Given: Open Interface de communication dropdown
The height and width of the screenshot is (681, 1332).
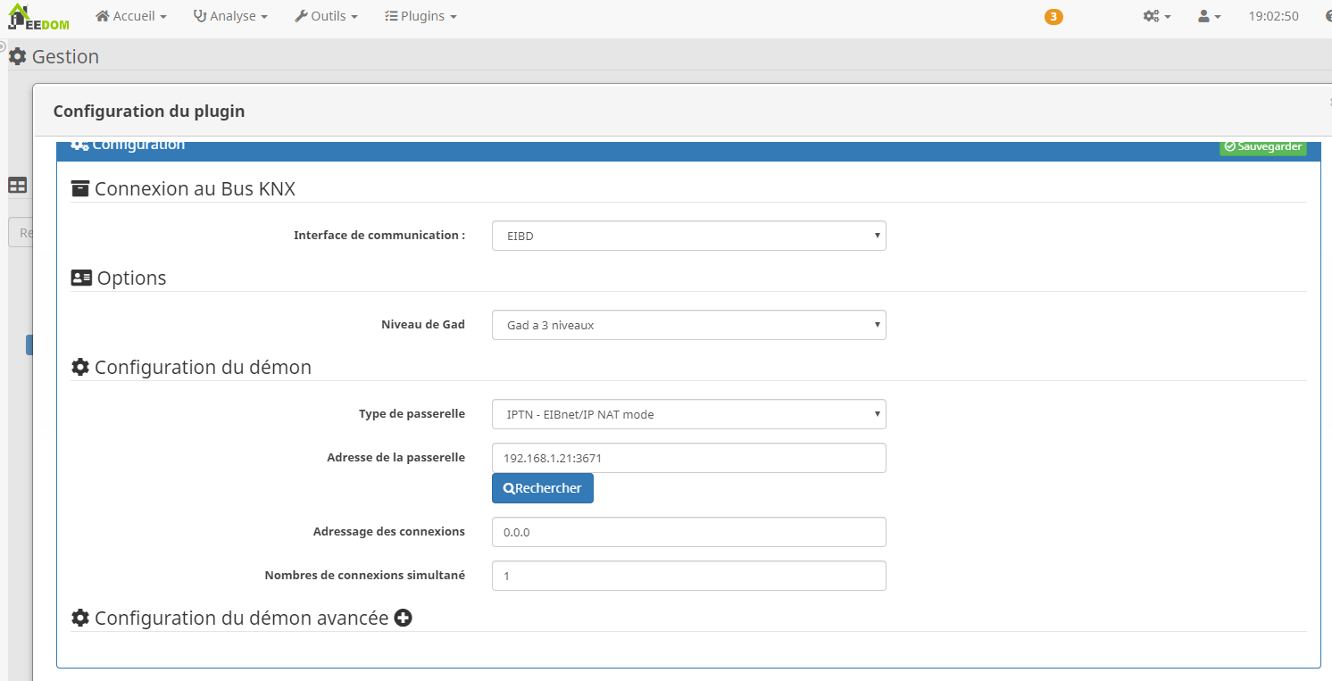Looking at the screenshot, I should pos(688,236).
